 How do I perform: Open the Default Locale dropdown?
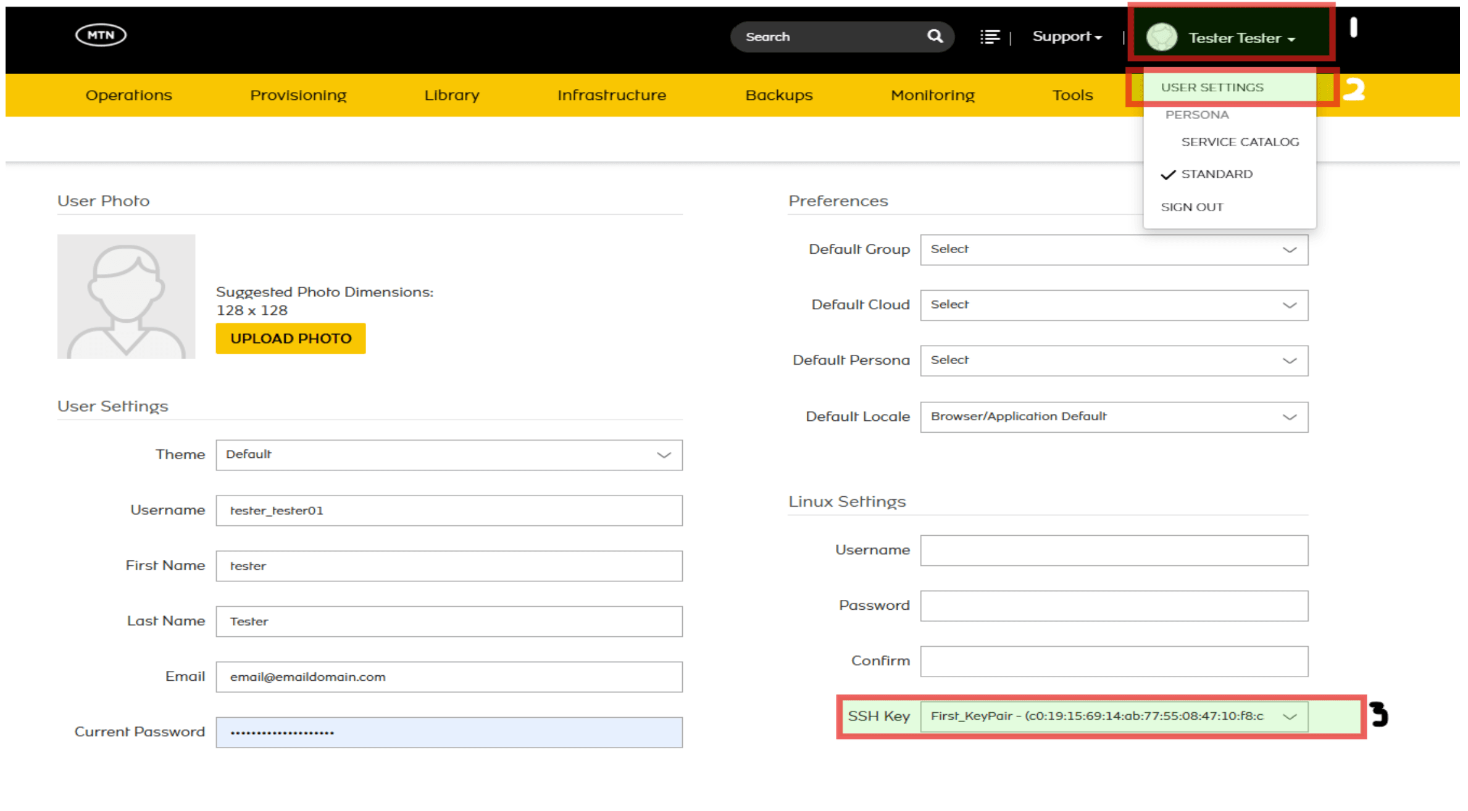click(1114, 417)
